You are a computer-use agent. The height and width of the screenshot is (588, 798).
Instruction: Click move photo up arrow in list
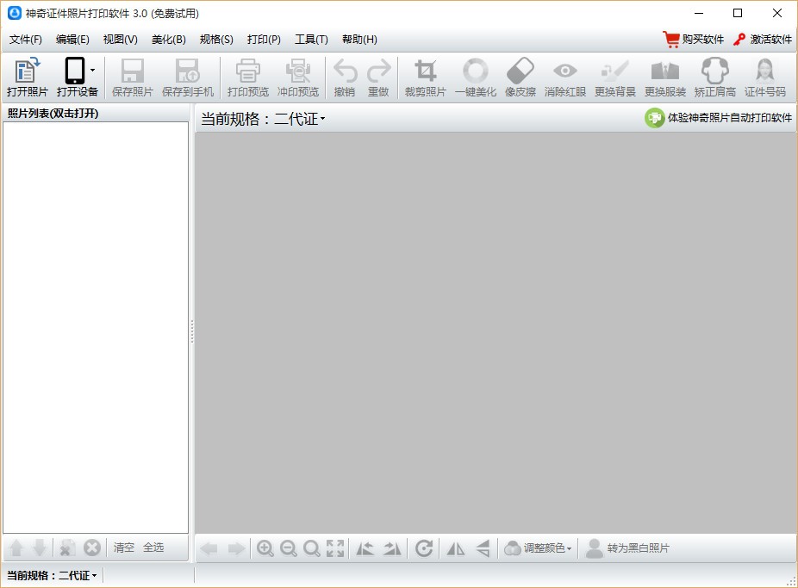pos(16,548)
